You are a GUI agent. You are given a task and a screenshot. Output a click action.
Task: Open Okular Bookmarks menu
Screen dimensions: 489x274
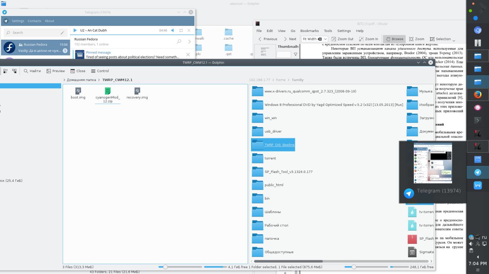pyautogui.click(x=309, y=31)
